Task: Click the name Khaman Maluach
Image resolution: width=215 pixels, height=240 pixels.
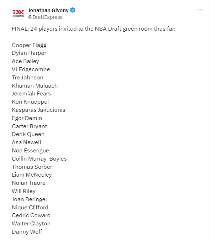Action: click(x=35, y=86)
